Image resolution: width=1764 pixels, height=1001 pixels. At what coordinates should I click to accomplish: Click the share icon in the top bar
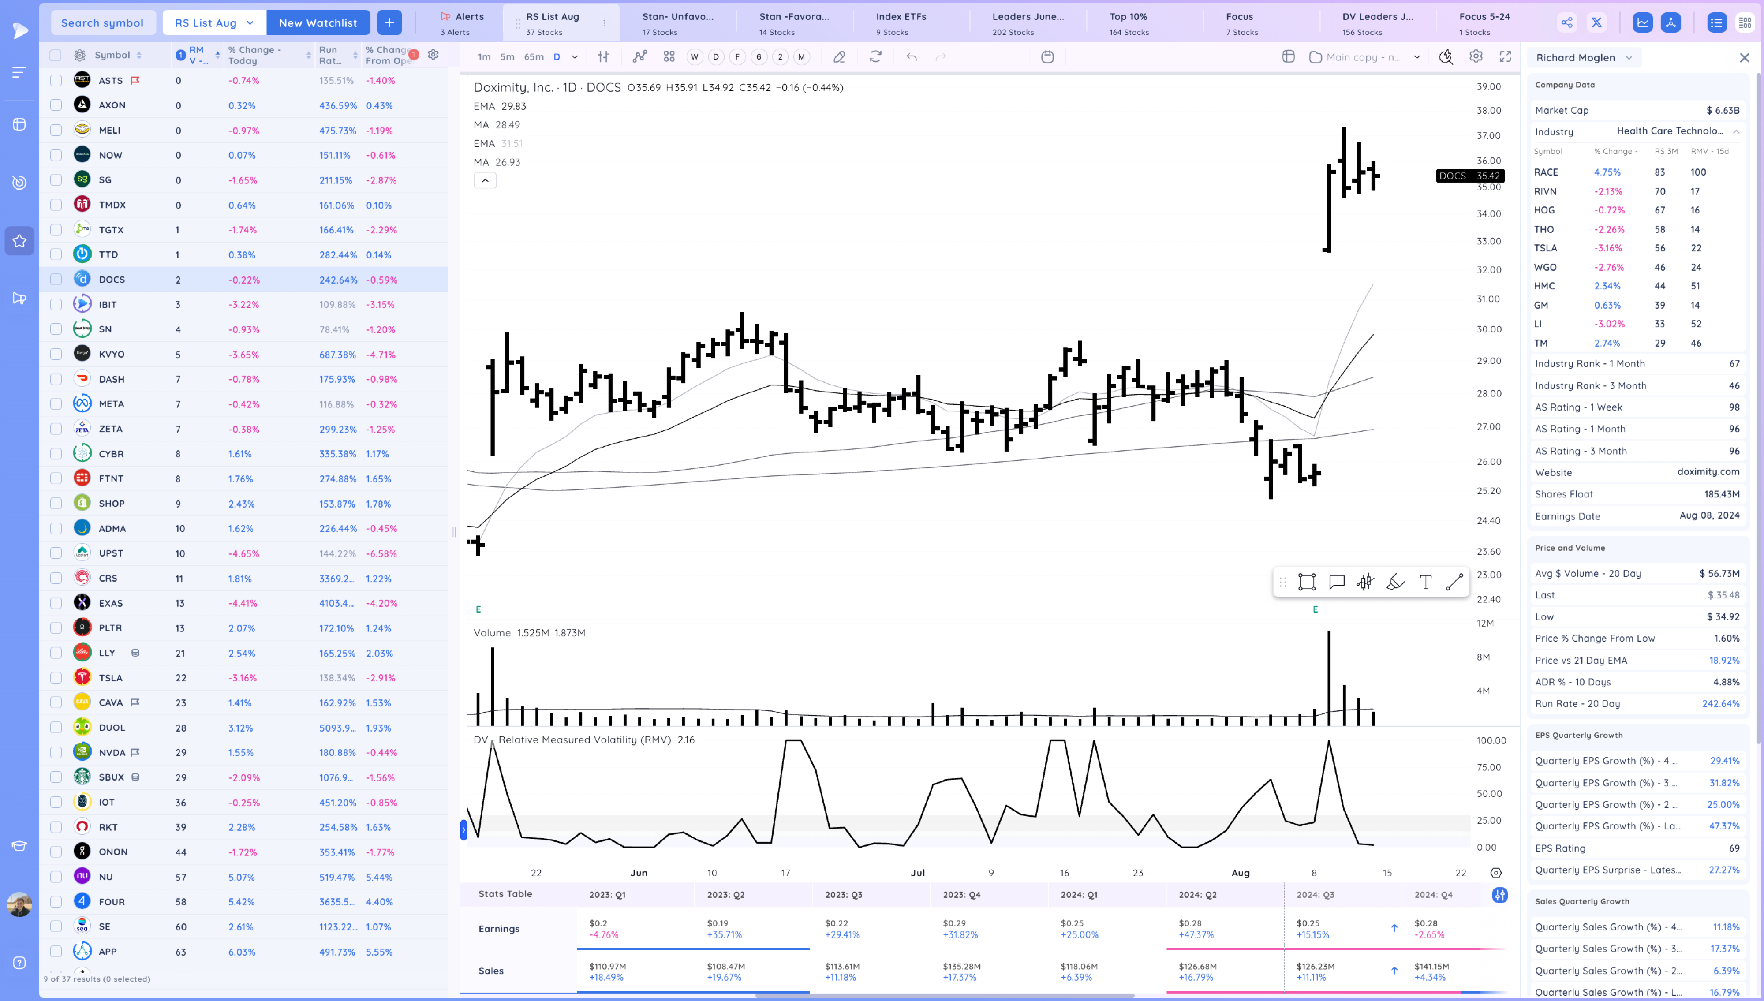tap(1566, 22)
